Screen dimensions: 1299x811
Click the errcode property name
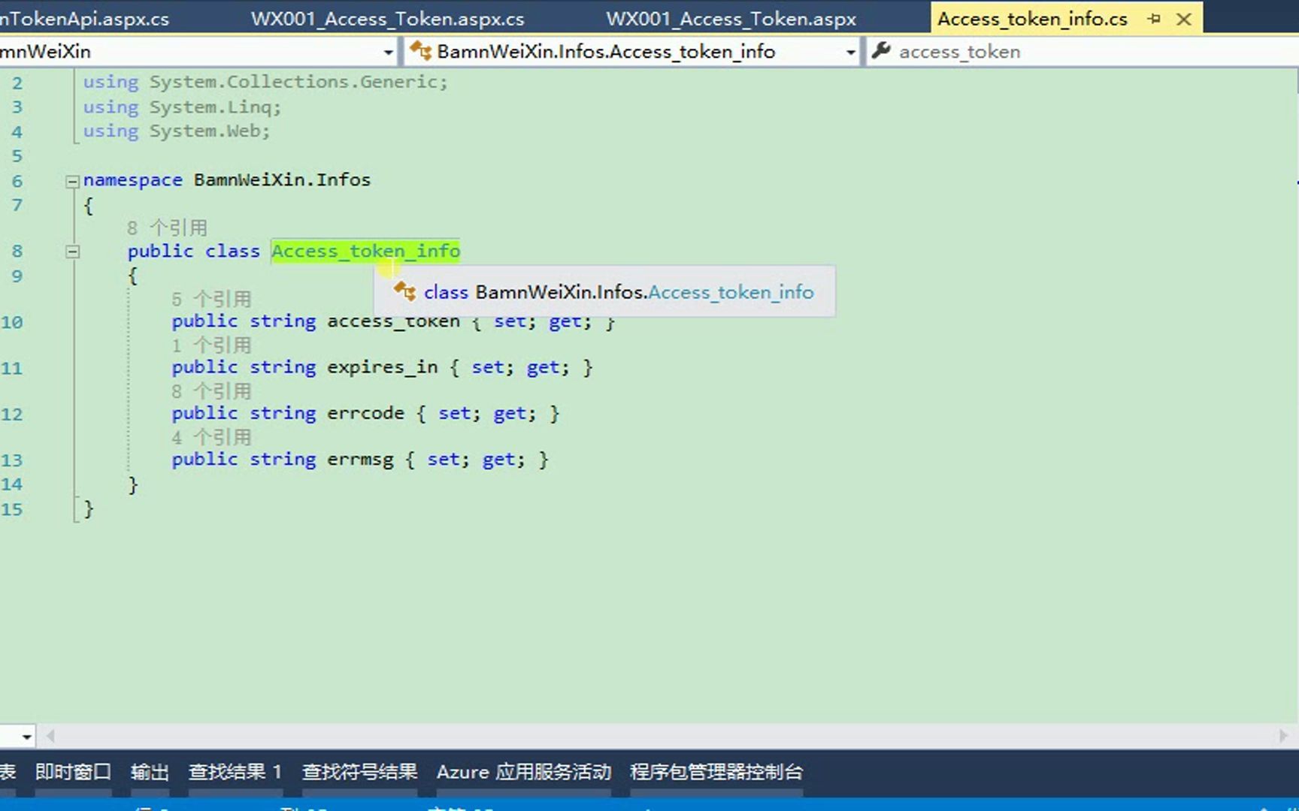[x=365, y=413]
